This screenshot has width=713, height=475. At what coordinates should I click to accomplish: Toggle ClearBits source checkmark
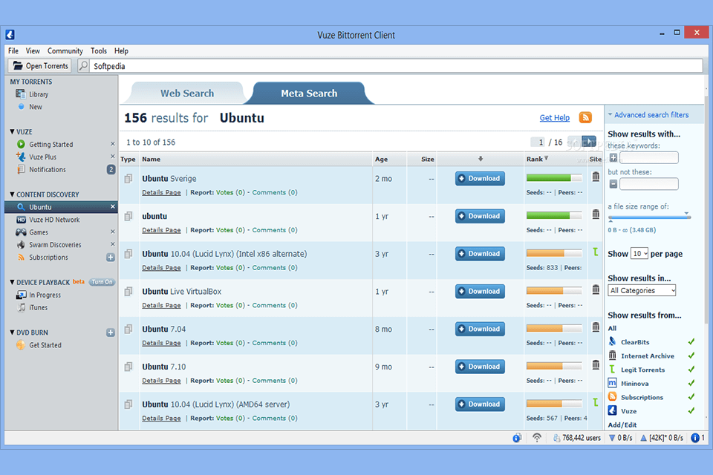click(691, 342)
